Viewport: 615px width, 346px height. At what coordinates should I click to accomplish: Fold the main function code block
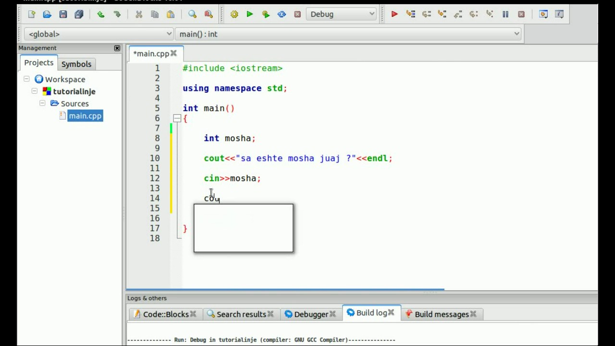177,118
